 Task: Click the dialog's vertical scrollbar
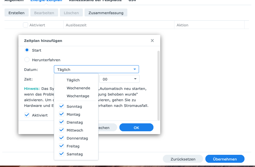[159, 86]
